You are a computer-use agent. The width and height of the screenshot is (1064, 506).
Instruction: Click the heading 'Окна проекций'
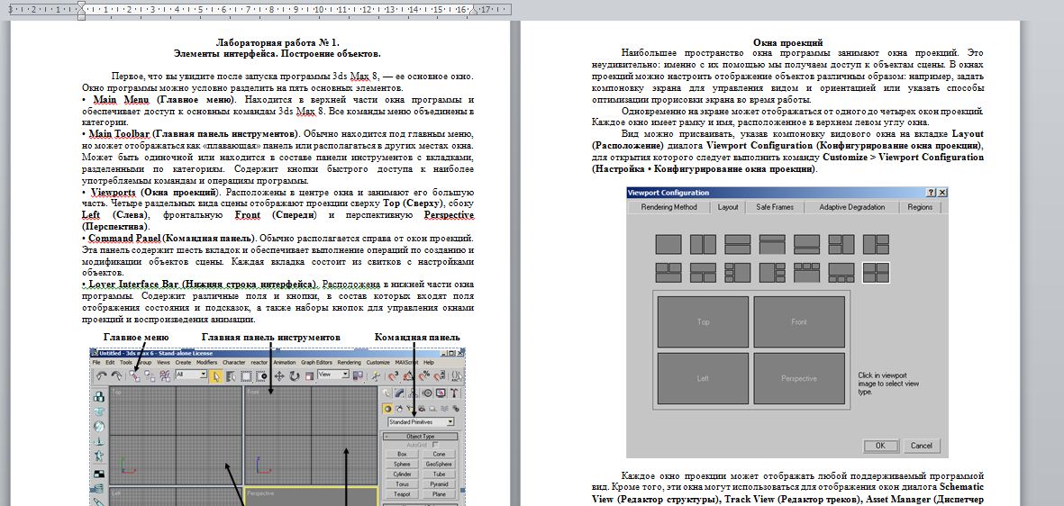point(787,42)
